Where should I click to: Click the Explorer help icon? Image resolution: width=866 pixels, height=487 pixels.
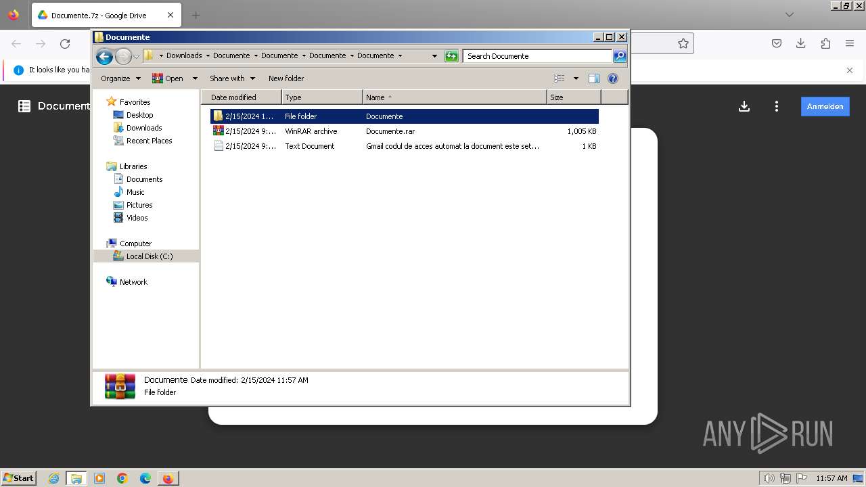tap(613, 78)
